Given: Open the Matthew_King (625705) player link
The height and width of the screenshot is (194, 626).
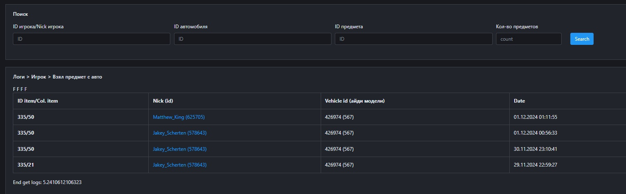Looking at the screenshot, I should pos(179,117).
